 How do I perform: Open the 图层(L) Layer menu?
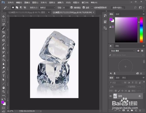click(35, 3)
